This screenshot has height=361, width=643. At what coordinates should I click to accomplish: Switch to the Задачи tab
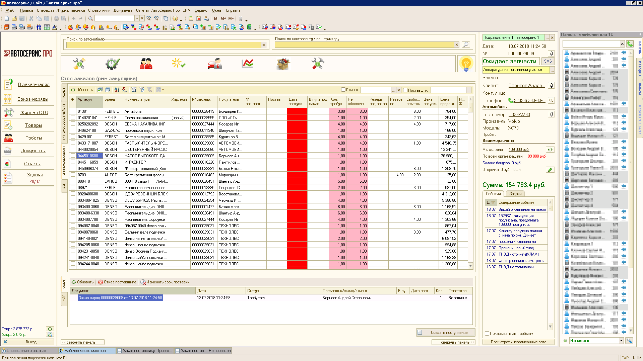click(515, 194)
